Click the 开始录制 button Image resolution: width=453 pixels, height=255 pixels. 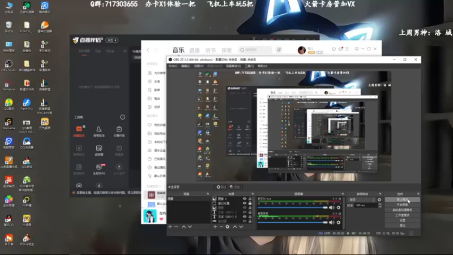tap(403, 205)
